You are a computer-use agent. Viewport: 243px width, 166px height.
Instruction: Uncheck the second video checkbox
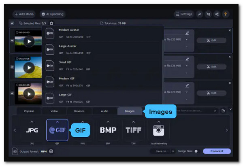tap(12, 67)
